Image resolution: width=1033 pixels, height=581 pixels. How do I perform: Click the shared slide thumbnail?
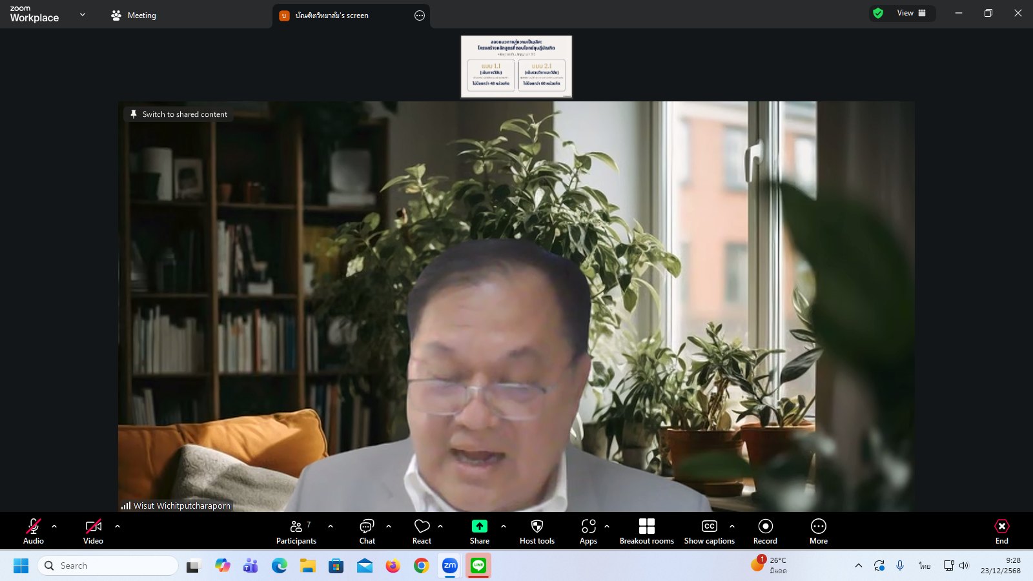coord(516,66)
